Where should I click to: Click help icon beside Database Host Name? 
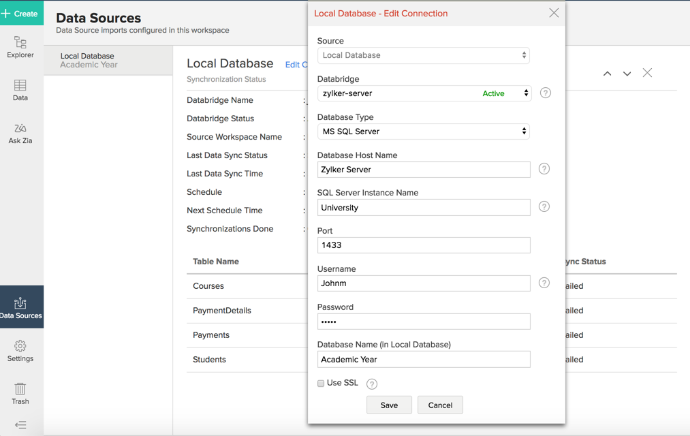click(544, 169)
